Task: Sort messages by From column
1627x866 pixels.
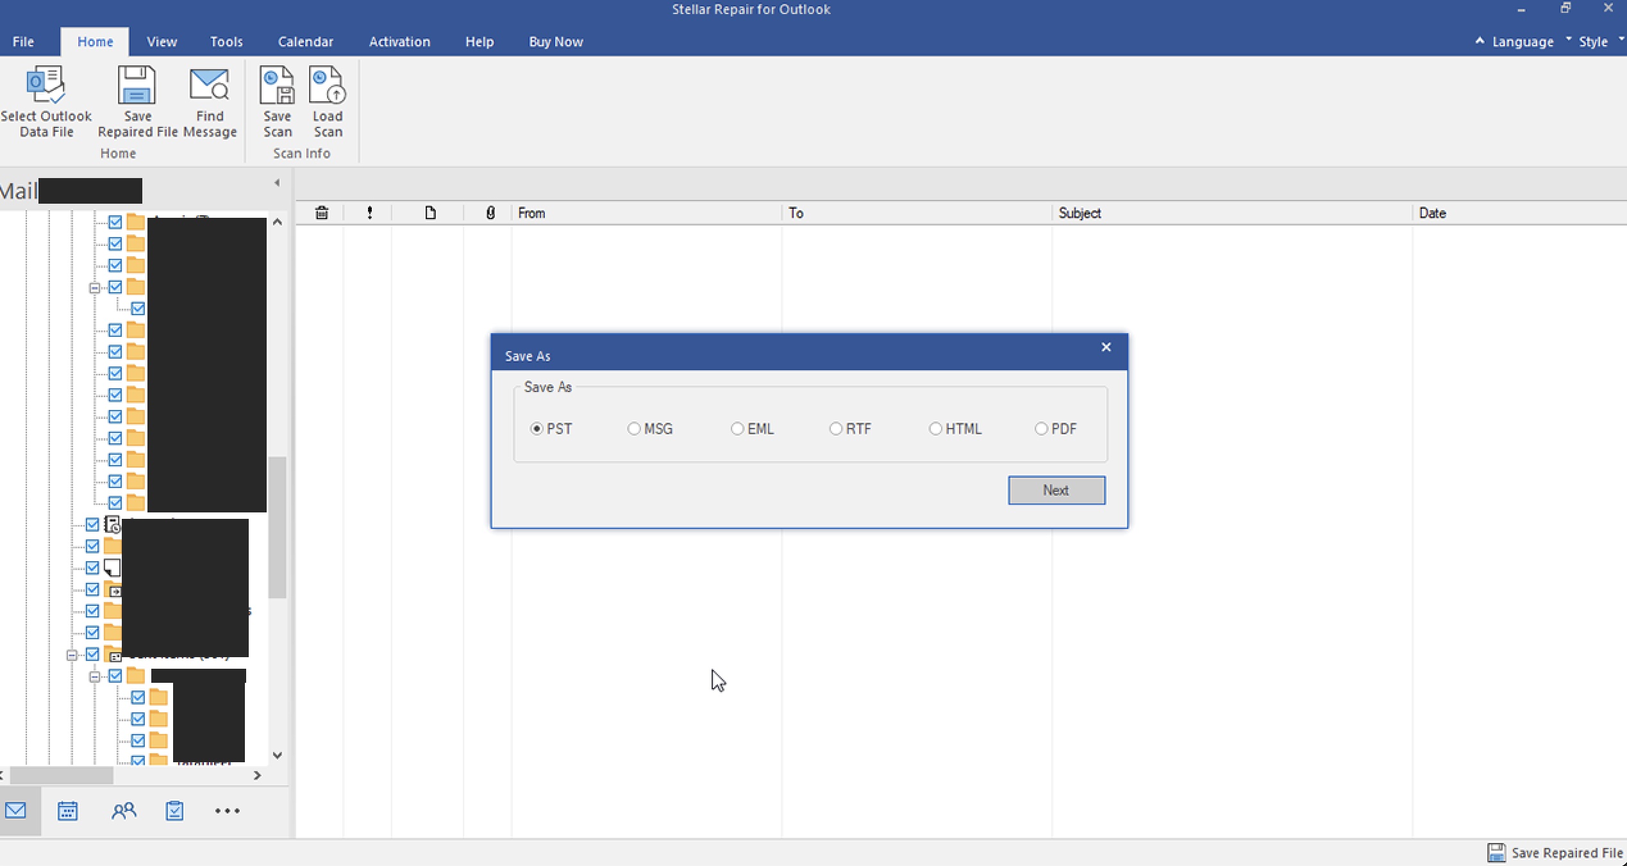Action: point(646,213)
